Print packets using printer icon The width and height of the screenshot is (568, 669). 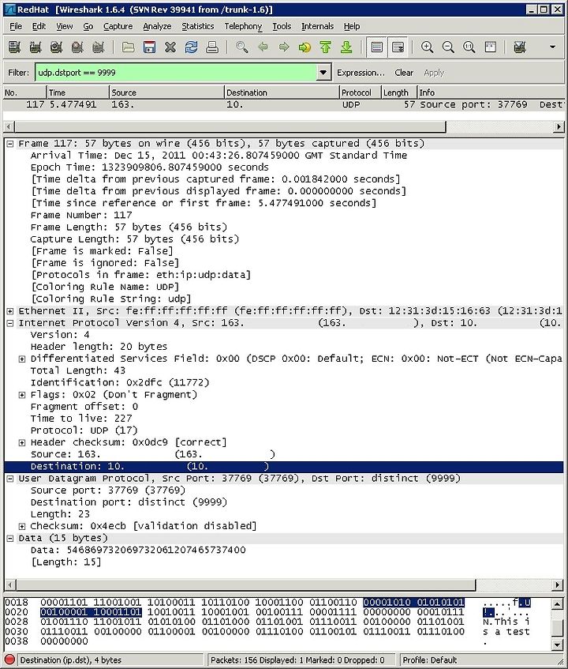coord(211,47)
